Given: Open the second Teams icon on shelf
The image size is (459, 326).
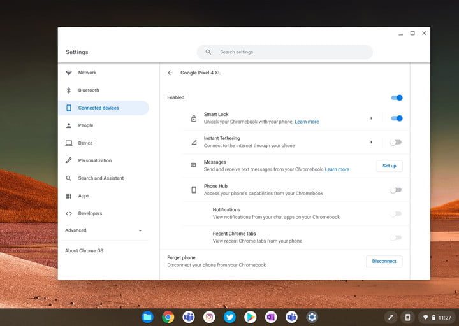Looking at the screenshot, I should (291, 317).
